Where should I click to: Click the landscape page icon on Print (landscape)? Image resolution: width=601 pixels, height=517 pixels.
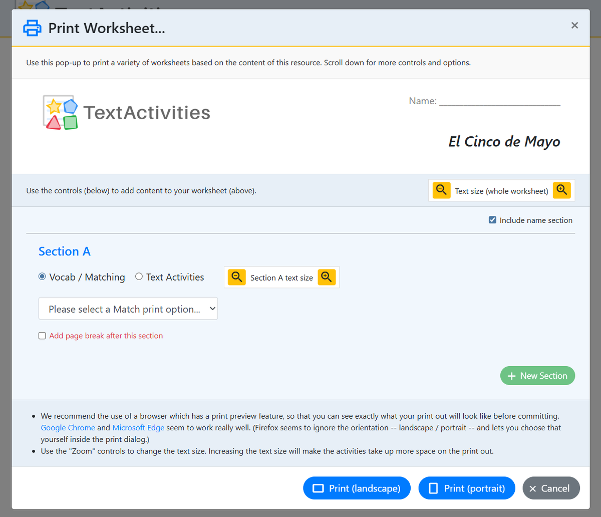tap(318, 488)
